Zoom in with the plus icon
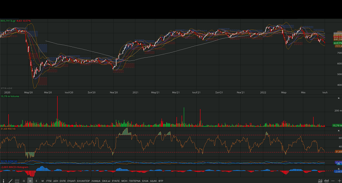Screen dimensions: 342x183 pos(339,181)
